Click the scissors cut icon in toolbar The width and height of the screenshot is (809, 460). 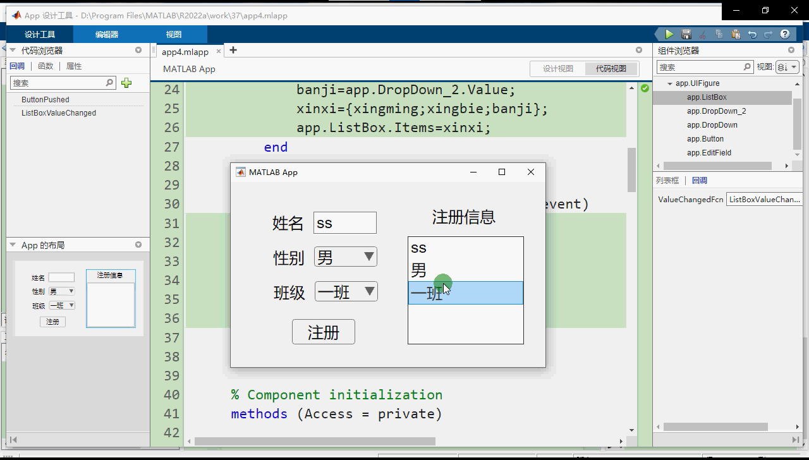[702, 34]
